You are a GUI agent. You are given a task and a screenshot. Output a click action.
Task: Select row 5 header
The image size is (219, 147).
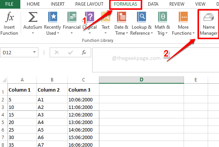(x=4, y=122)
